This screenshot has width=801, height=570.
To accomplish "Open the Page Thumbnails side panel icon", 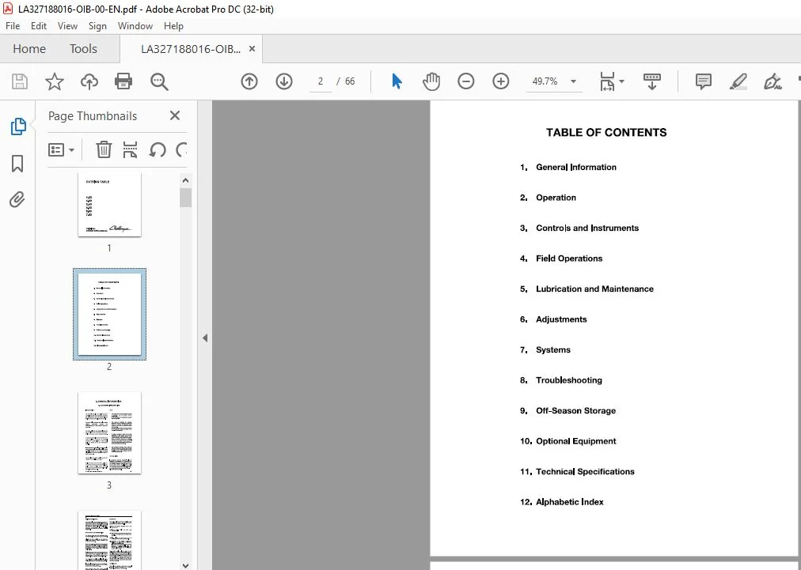I will pos(18,126).
